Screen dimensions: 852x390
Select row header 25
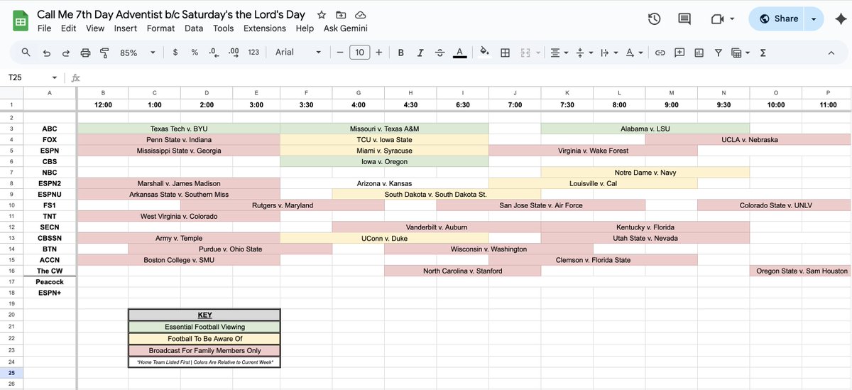click(x=11, y=372)
